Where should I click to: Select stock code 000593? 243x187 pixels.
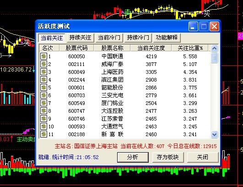point(76,126)
